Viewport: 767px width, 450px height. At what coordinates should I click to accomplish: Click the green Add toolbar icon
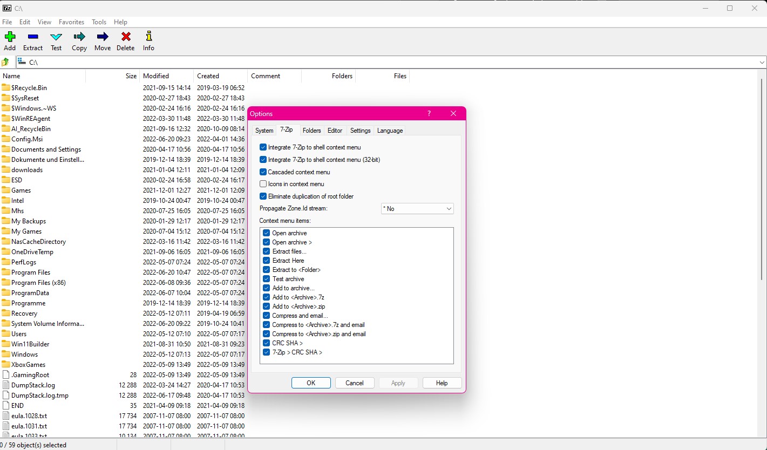[10, 37]
